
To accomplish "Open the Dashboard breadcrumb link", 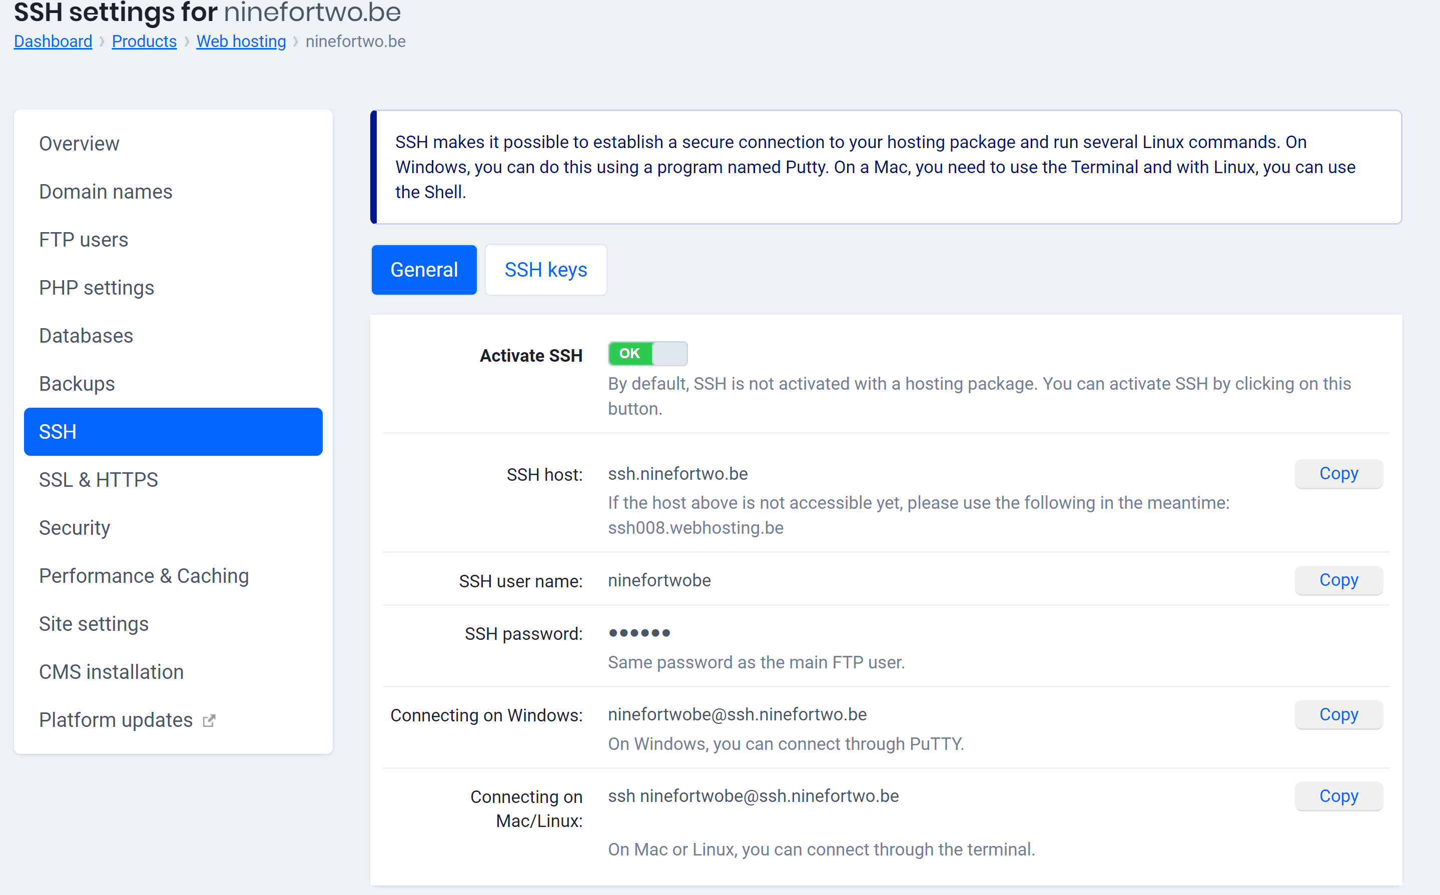I will [53, 42].
